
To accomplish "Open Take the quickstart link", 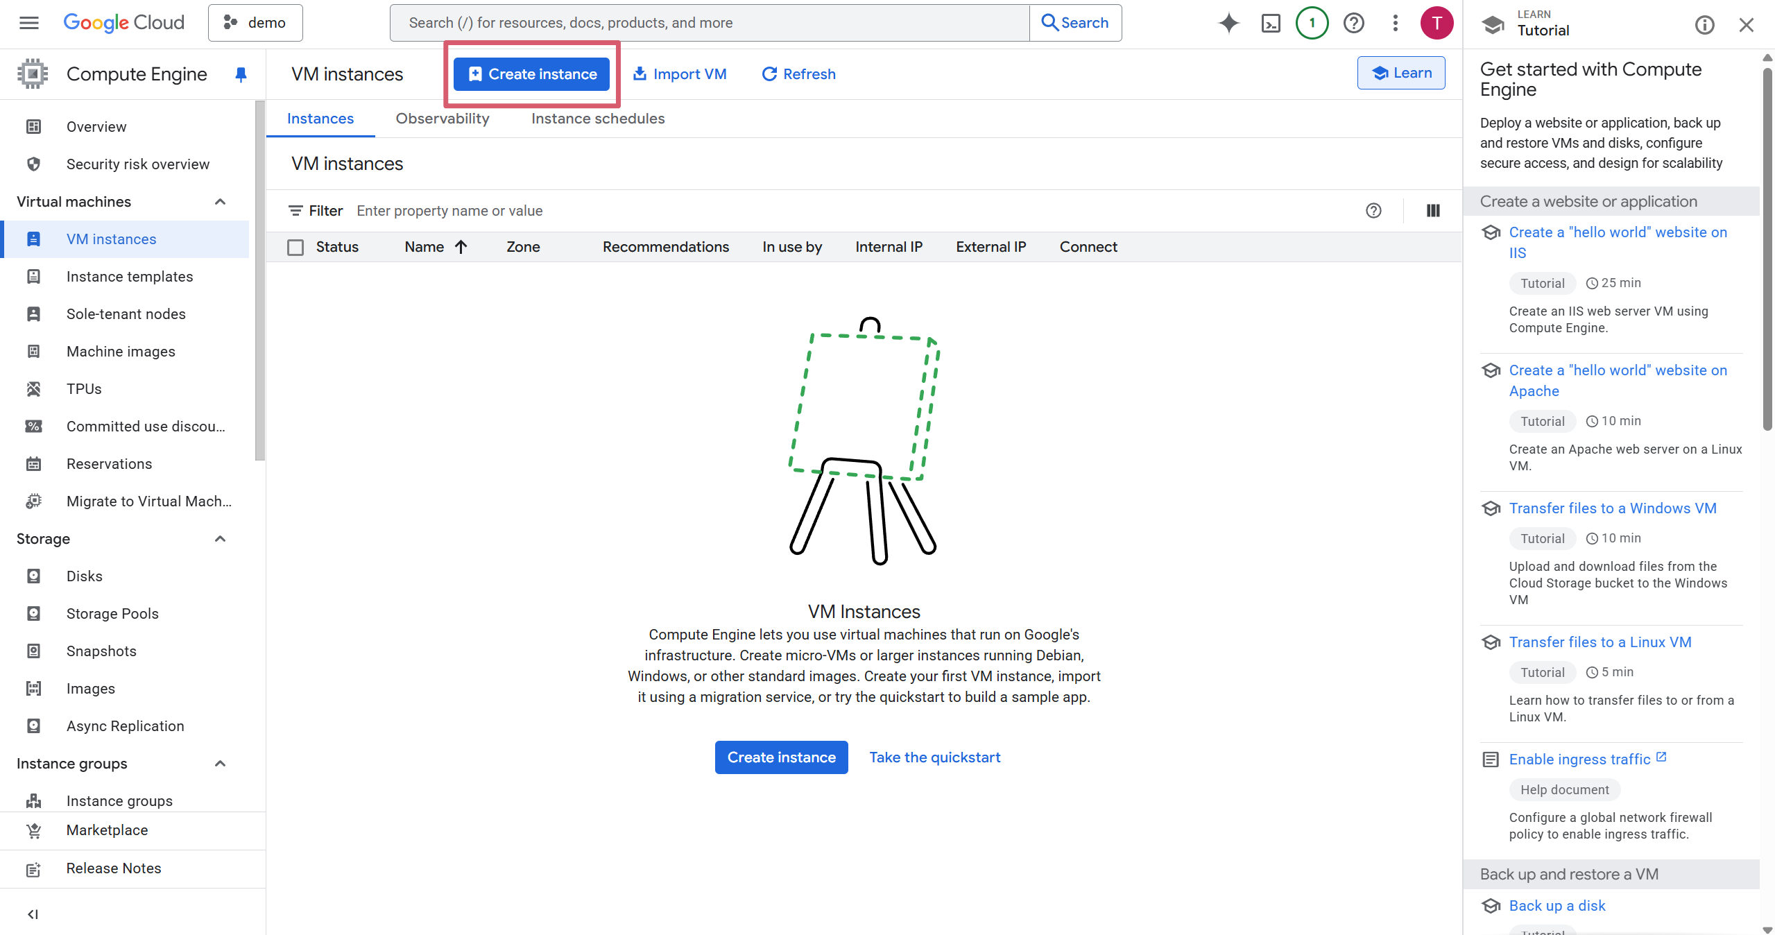I will click(x=934, y=757).
